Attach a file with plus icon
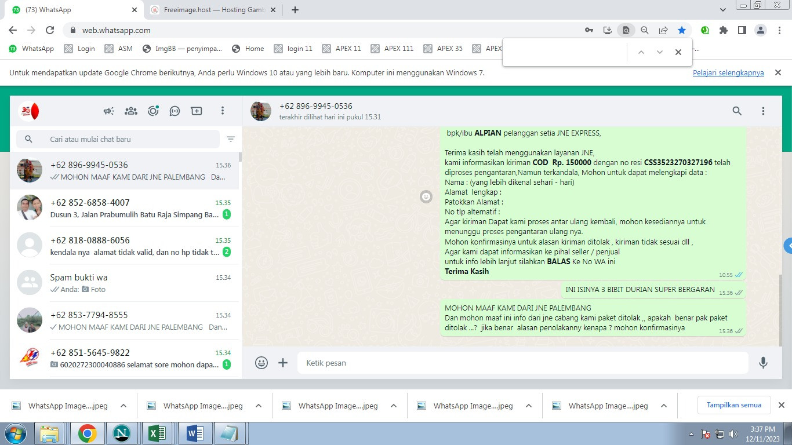Screen dimensions: 792x445 (x=283, y=363)
